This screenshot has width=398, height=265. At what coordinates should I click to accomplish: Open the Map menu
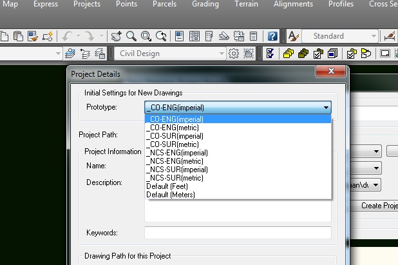[10, 4]
